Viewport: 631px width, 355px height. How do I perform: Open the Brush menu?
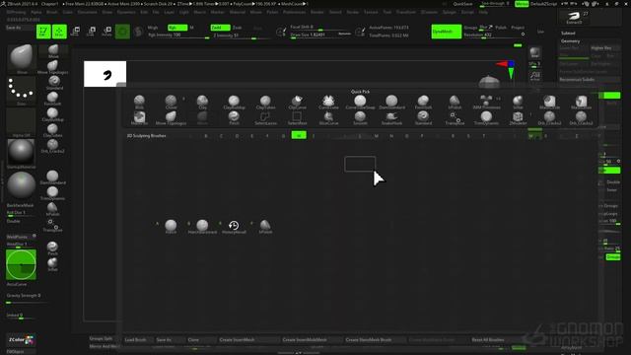click(52, 12)
